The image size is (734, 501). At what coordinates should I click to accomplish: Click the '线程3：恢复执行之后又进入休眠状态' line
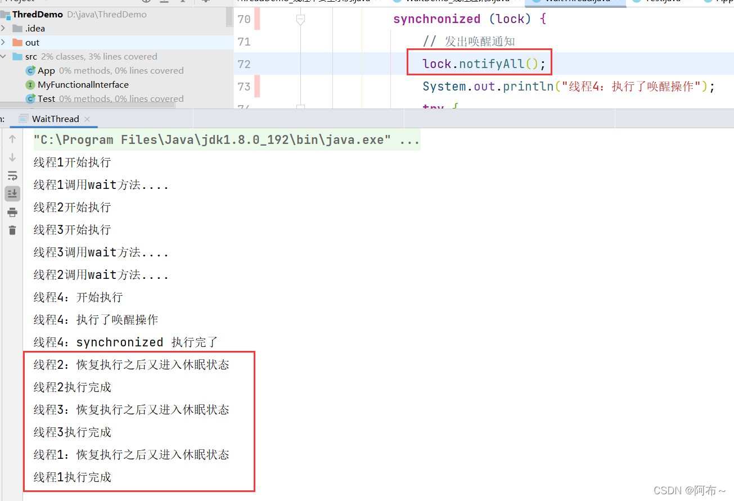point(132,410)
